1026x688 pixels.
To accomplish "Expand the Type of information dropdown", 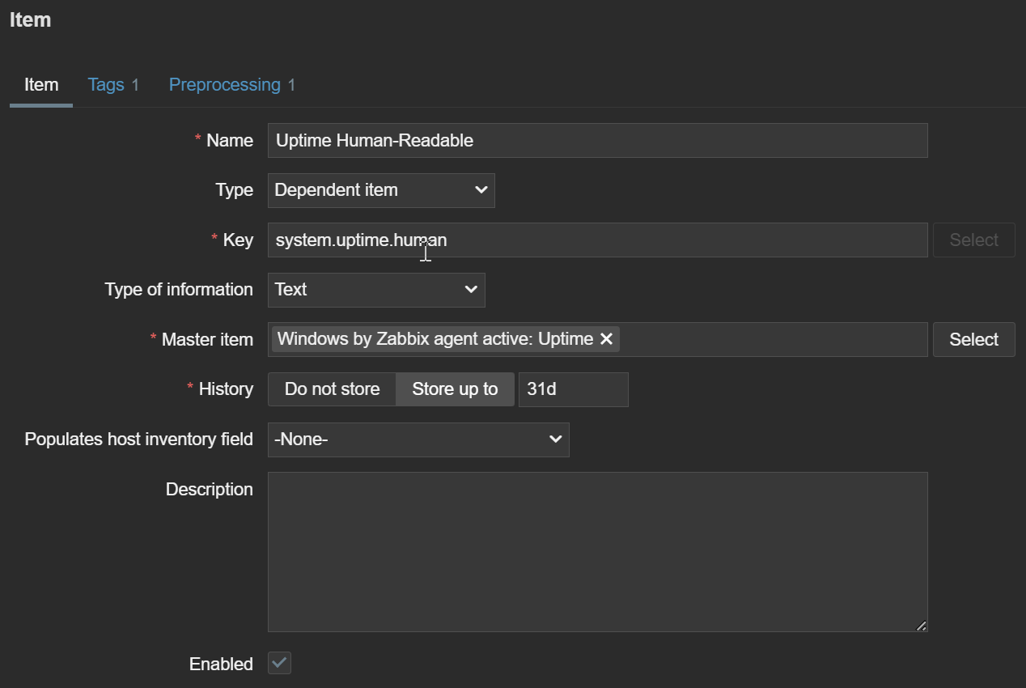I will [x=375, y=290].
